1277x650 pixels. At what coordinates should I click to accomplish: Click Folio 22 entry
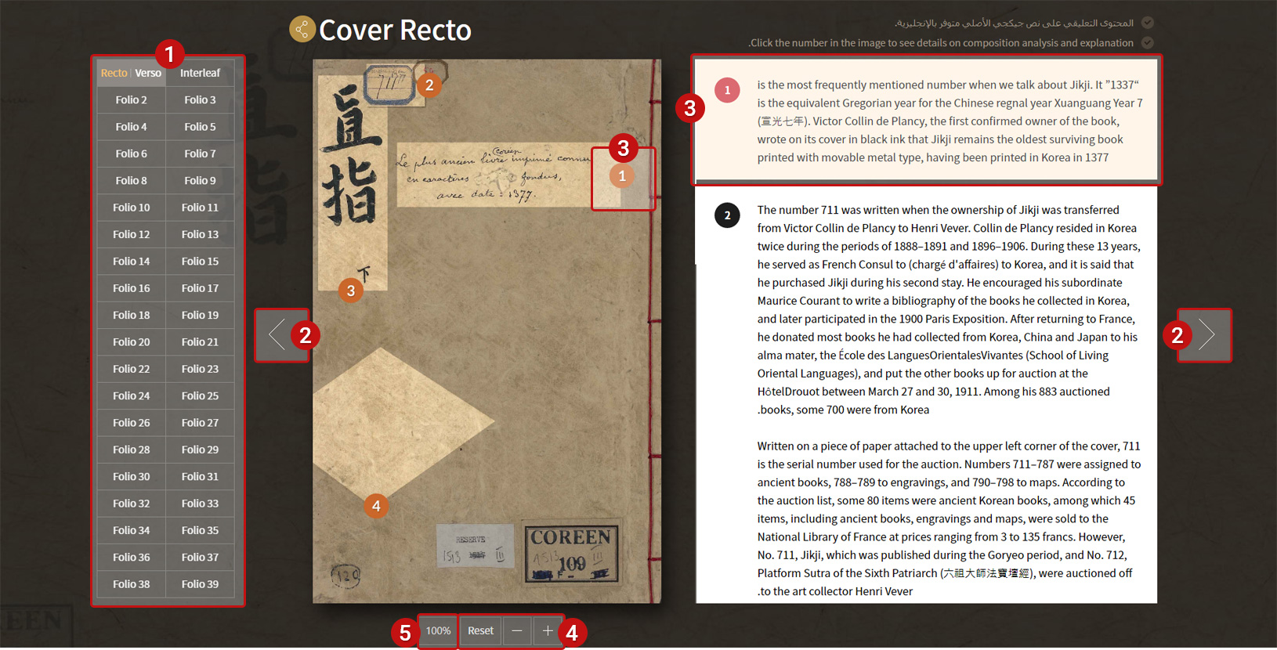click(132, 369)
